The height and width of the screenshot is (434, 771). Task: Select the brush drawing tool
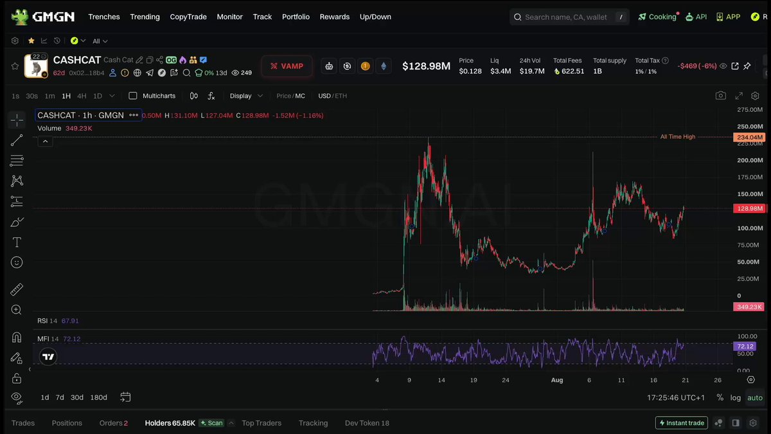coord(17,222)
